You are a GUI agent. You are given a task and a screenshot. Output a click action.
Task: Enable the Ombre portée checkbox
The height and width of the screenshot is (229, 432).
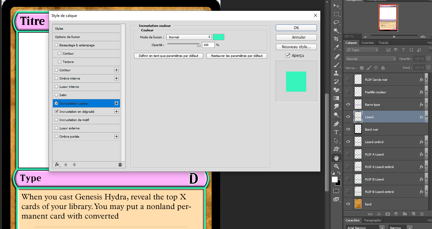tap(57, 137)
